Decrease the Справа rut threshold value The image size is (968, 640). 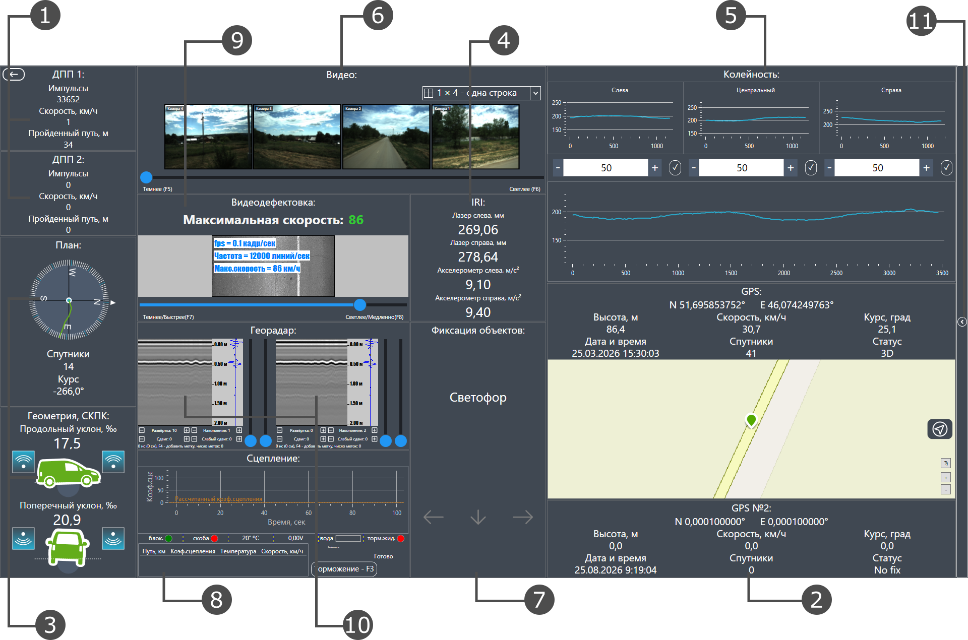tap(829, 168)
